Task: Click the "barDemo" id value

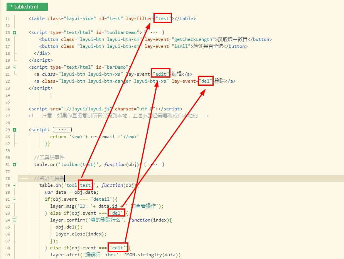Action: [x=116, y=67]
